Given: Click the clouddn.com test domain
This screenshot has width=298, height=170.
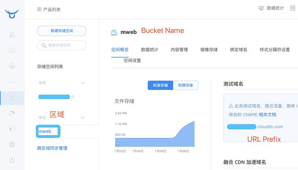Looking at the screenshot, I should [255, 127].
